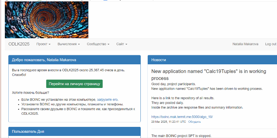Image resolution: width=277 pixels, height=138 pixels.
Task: Click the spiral banner image
Action: [x=47, y=20]
